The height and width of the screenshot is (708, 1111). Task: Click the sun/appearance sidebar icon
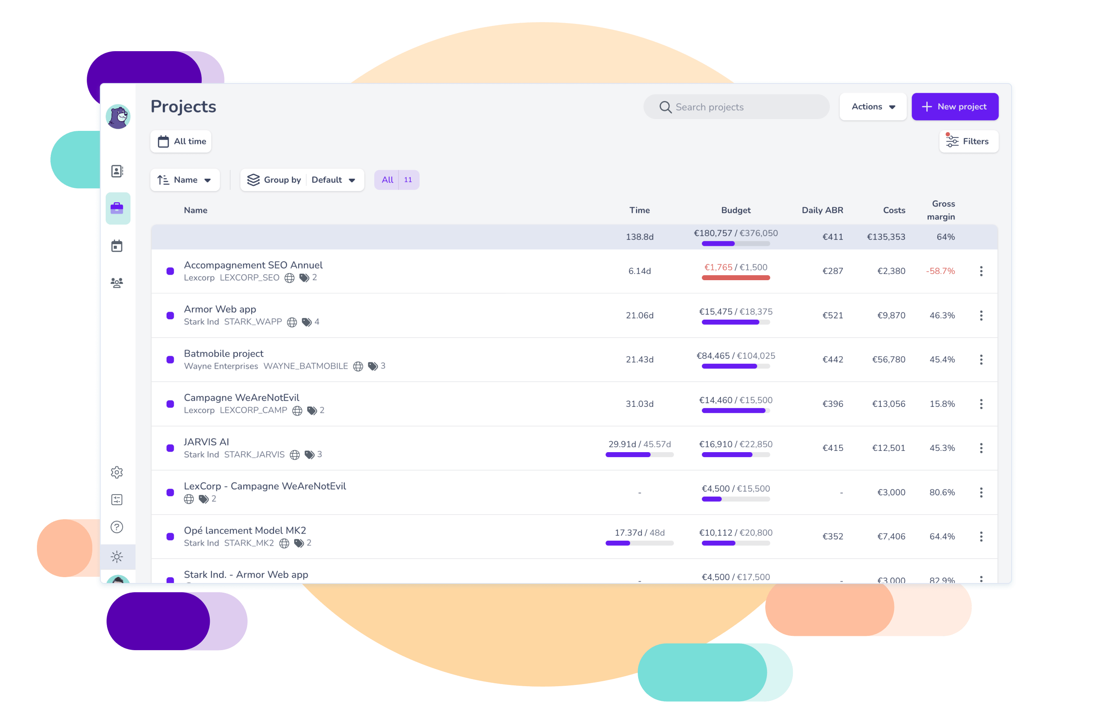pos(117,534)
